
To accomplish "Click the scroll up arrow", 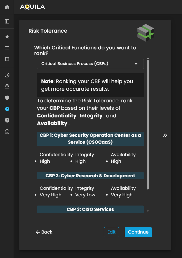I will tap(148, 58).
